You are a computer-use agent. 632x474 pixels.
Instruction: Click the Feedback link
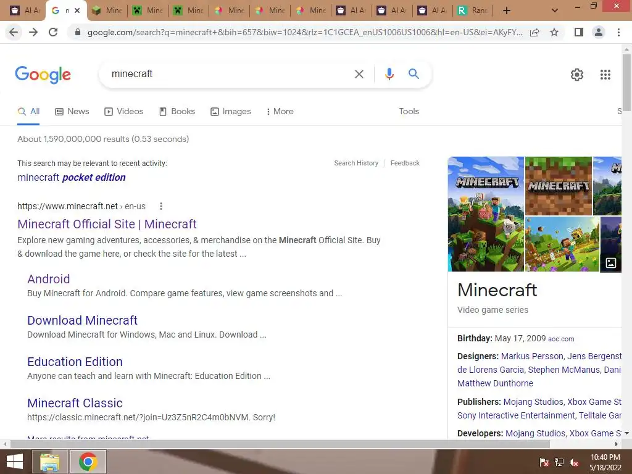tap(405, 163)
